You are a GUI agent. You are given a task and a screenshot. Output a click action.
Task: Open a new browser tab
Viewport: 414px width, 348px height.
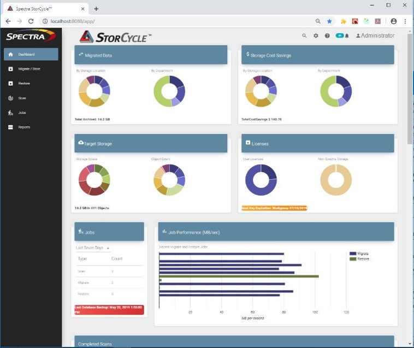coord(96,9)
